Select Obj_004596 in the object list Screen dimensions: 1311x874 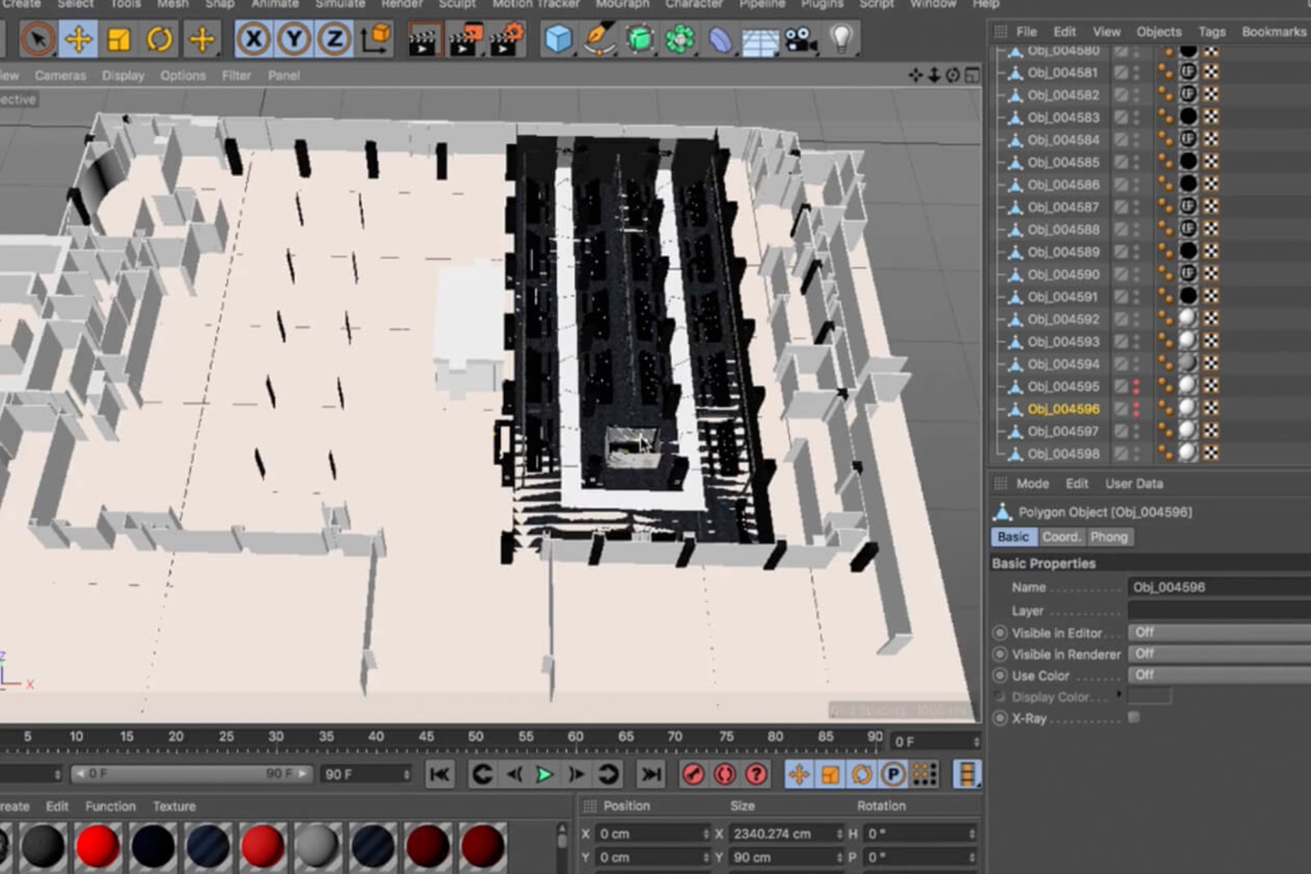coord(1063,409)
